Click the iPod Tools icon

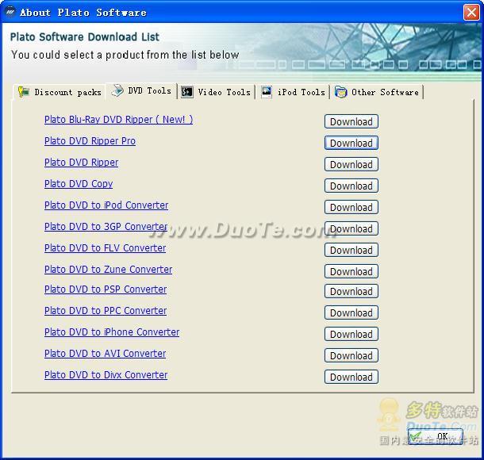click(266, 92)
